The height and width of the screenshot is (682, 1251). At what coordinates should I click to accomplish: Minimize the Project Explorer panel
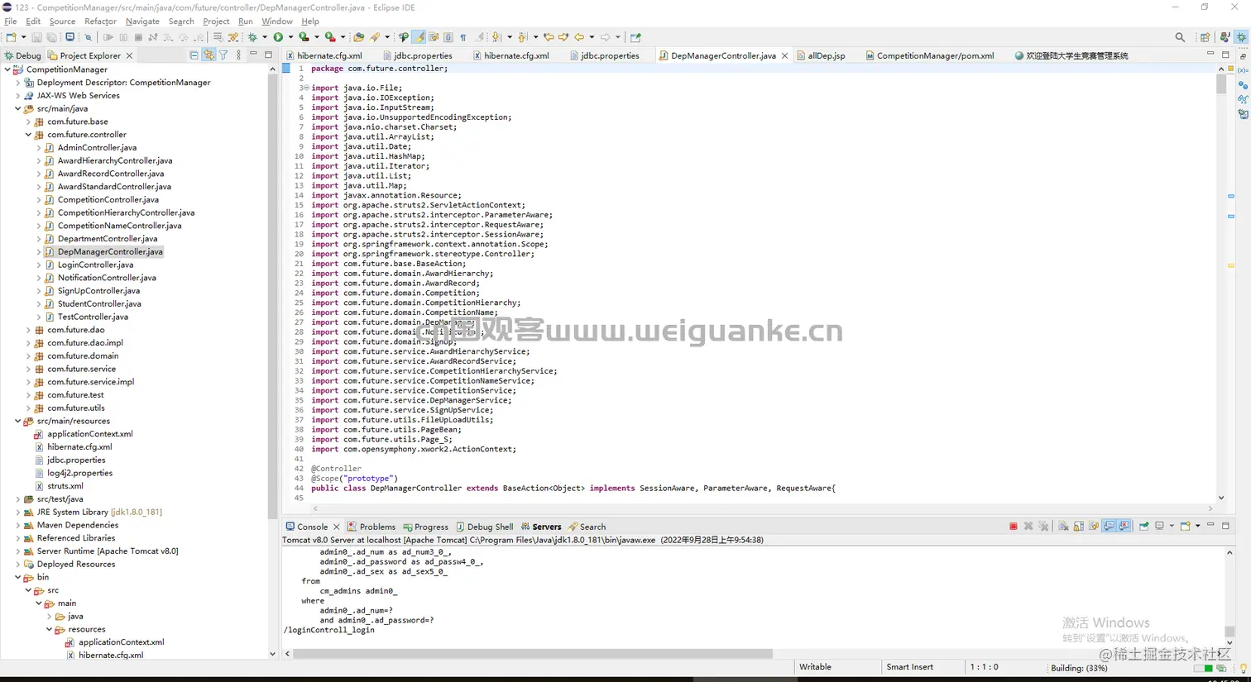[253, 55]
